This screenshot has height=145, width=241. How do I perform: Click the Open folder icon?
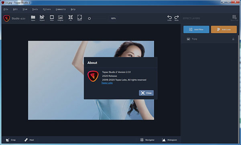coord(33,18)
